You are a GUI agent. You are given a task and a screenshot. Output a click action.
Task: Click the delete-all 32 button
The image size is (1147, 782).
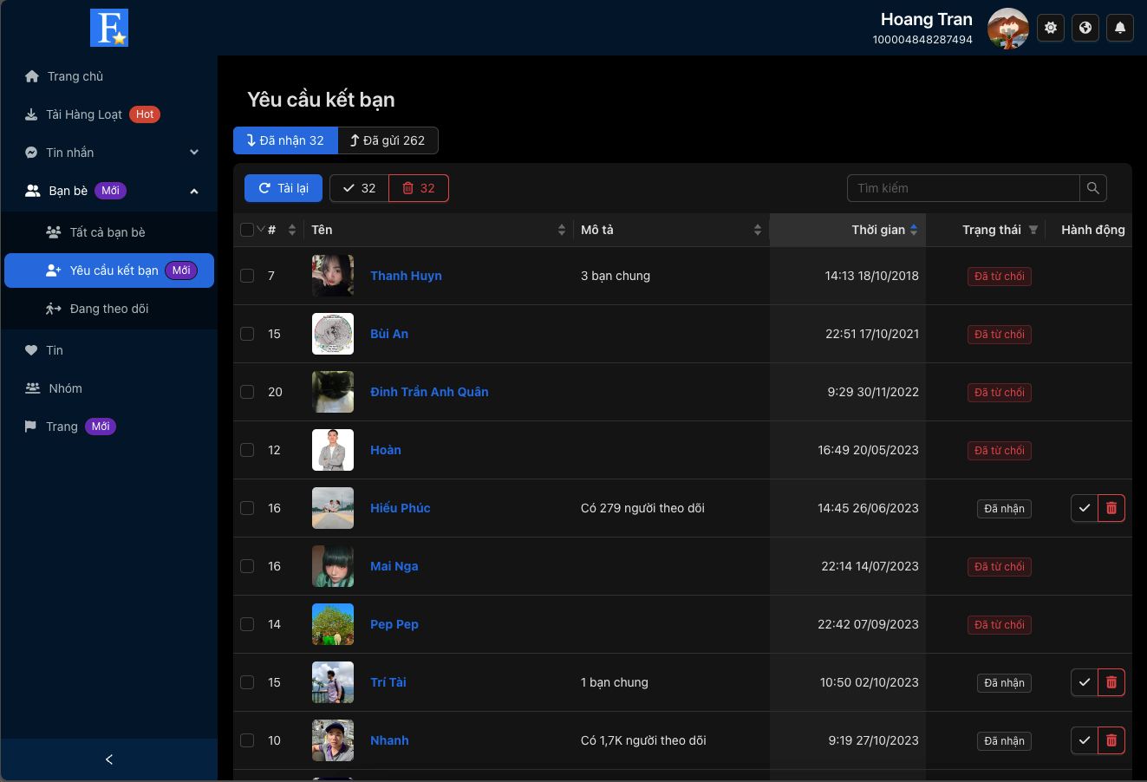[x=418, y=188]
